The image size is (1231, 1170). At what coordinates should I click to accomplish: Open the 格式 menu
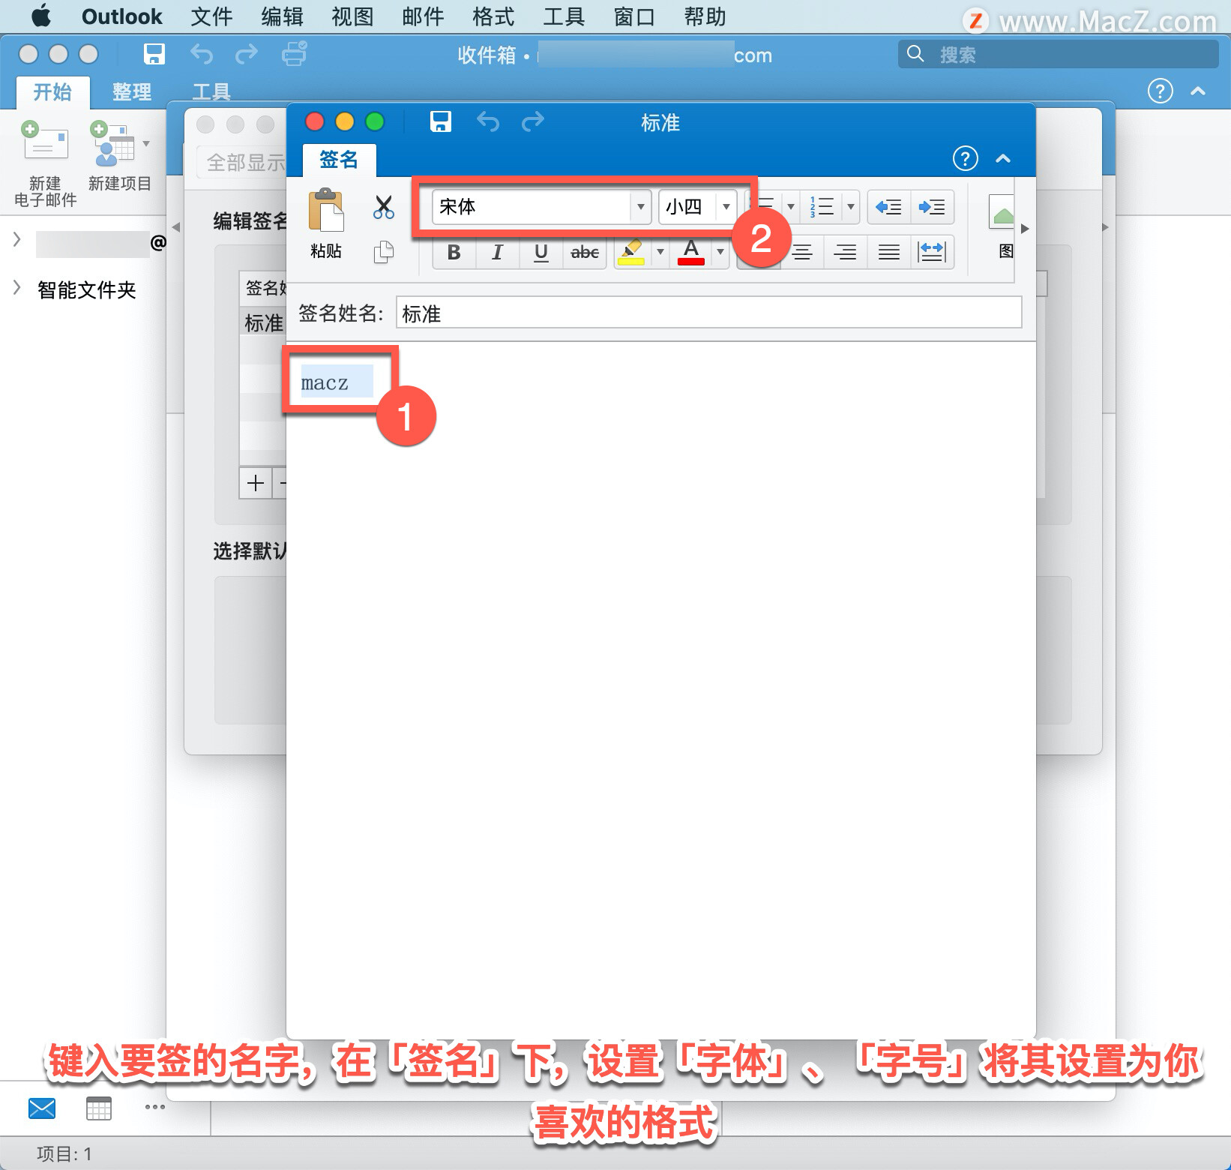click(493, 16)
